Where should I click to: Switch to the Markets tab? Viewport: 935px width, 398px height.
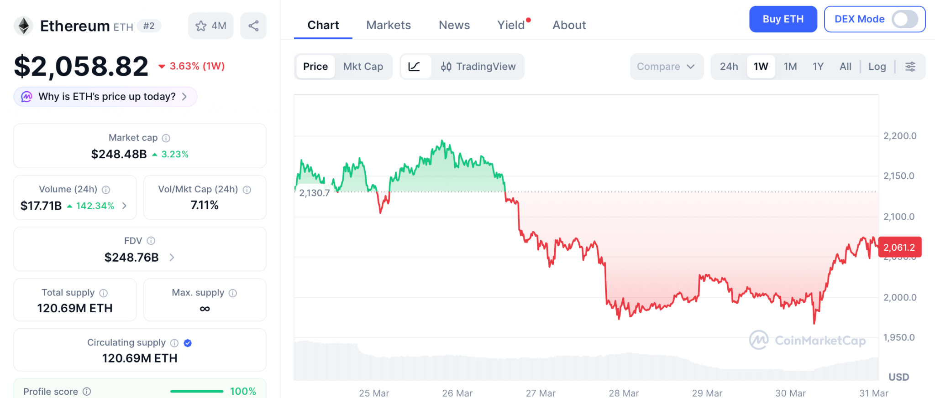point(389,25)
